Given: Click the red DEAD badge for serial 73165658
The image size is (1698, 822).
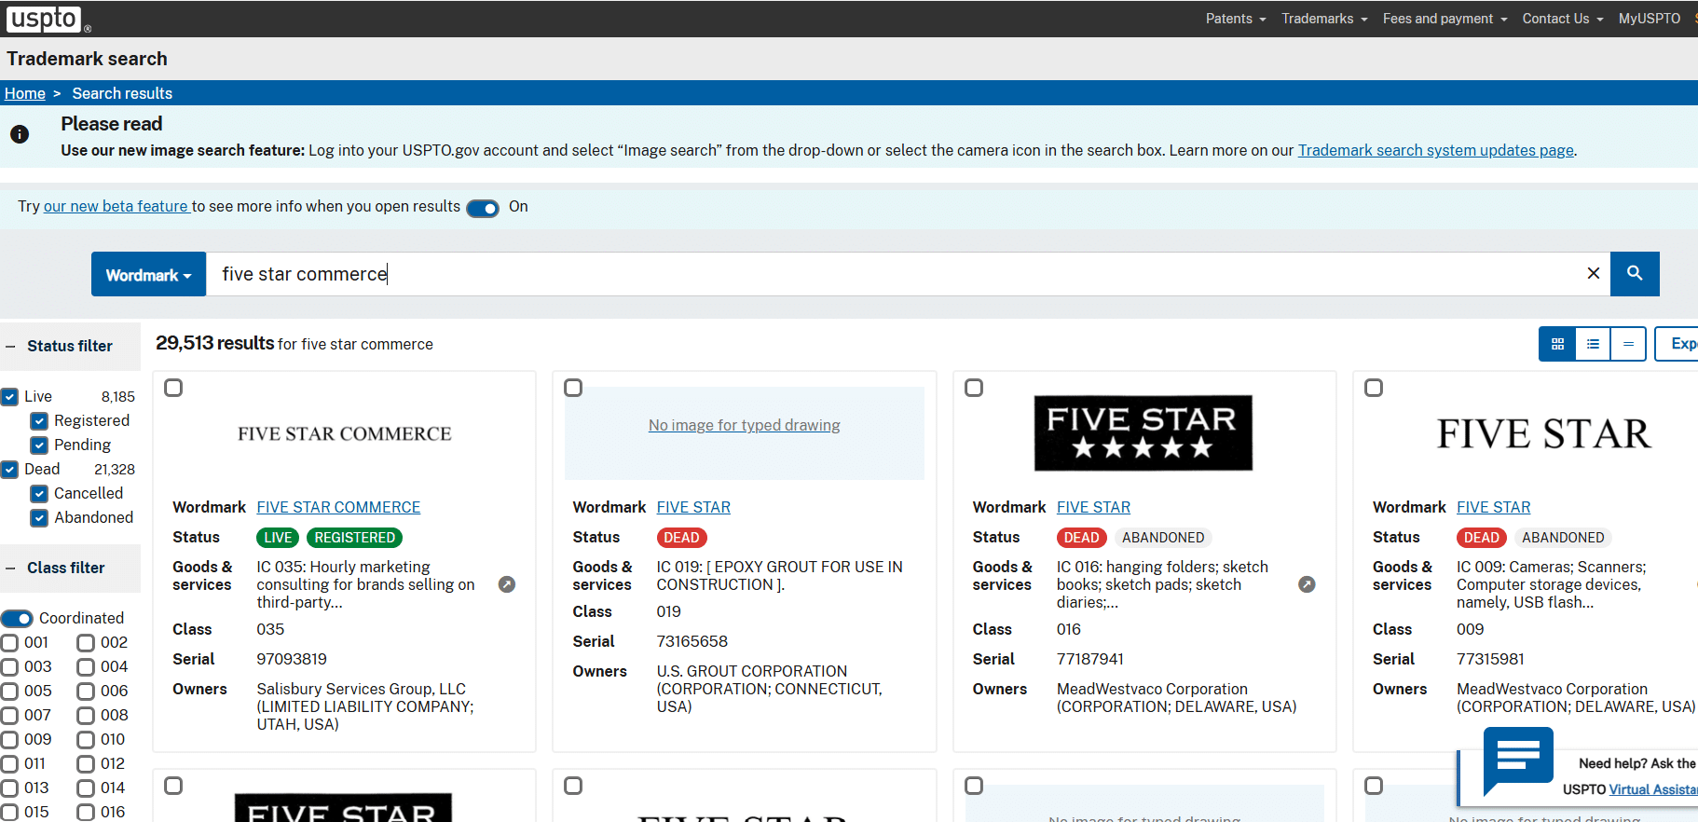Looking at the screenshot, I should (682, 538).
